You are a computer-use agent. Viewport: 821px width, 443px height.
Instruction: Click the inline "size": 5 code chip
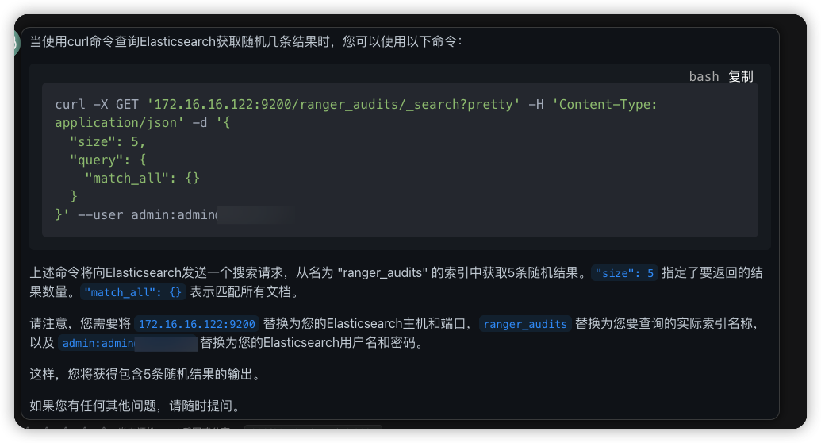point(625,273)
